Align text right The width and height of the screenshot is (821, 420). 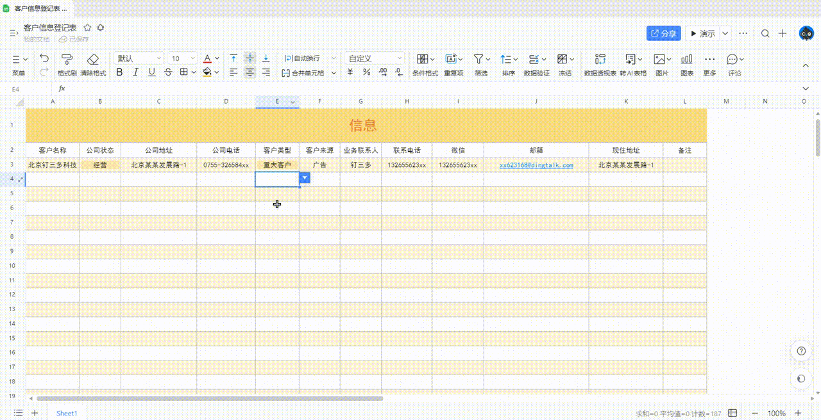coord(266,72)
